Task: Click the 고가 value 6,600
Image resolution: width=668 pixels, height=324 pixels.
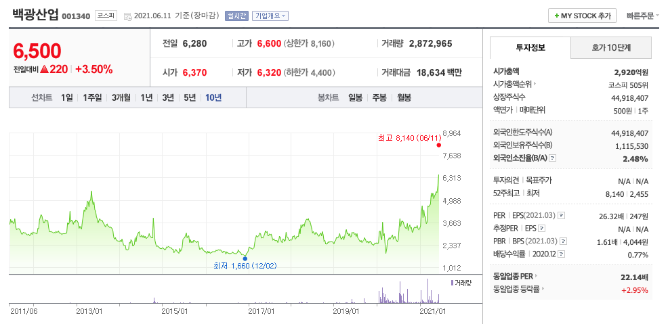Action: coord(269,43)
